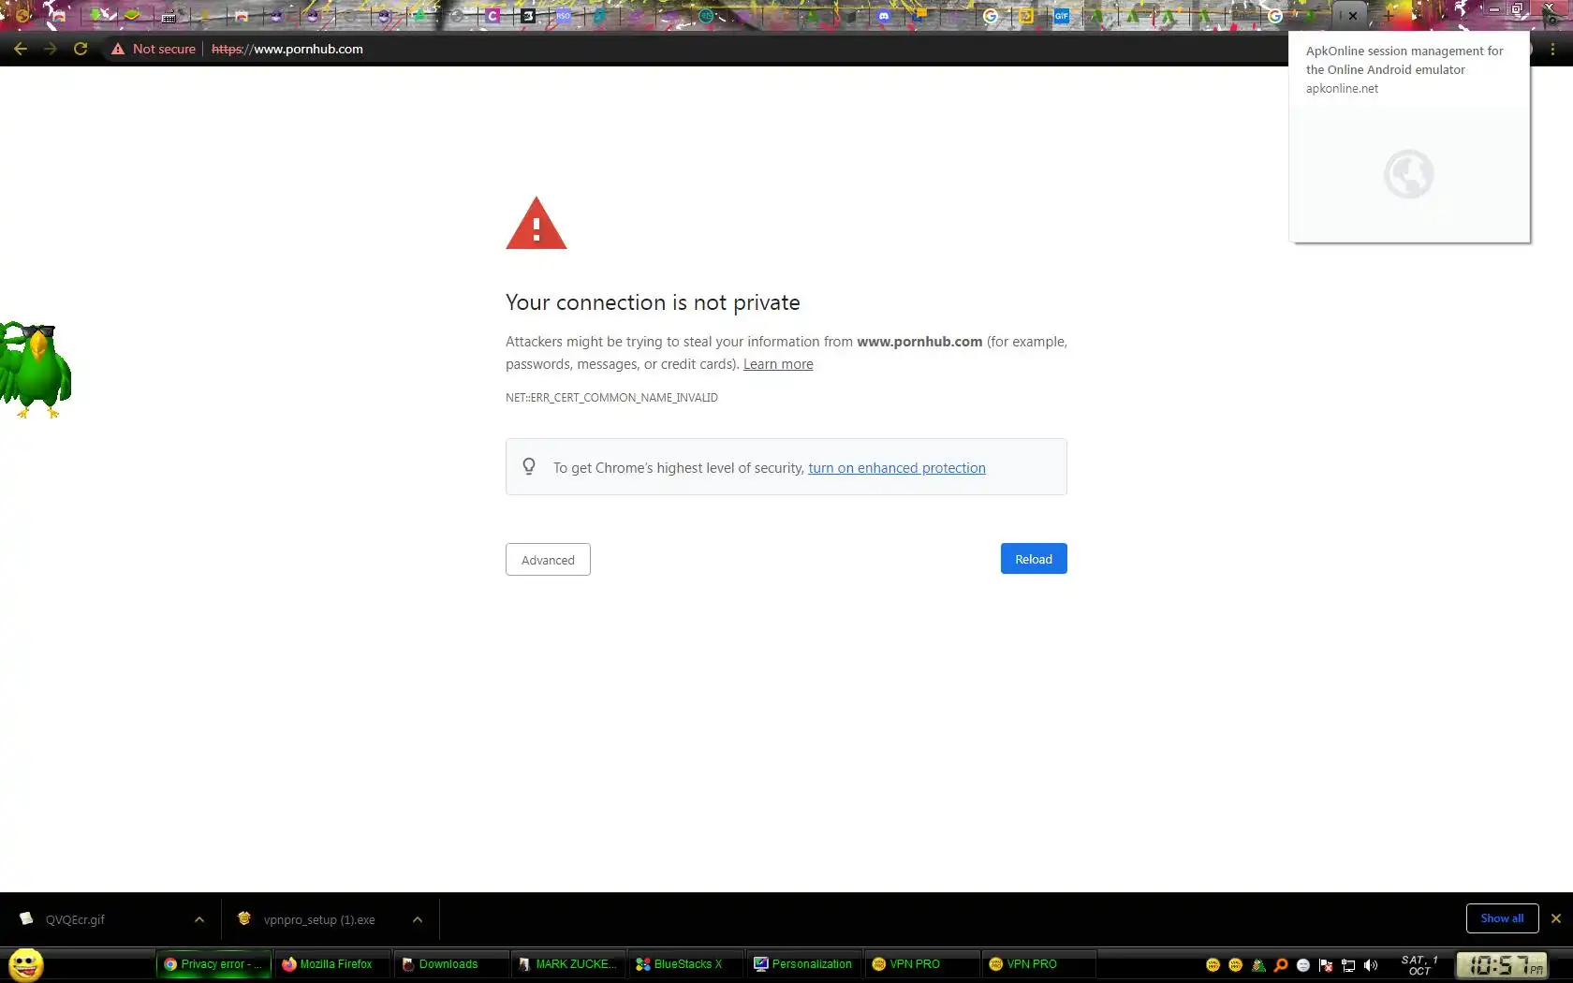Select the NET::ERR_CERT_COMMON_NAME_INVALID error code
The image size is (1573, 983).
611,398
